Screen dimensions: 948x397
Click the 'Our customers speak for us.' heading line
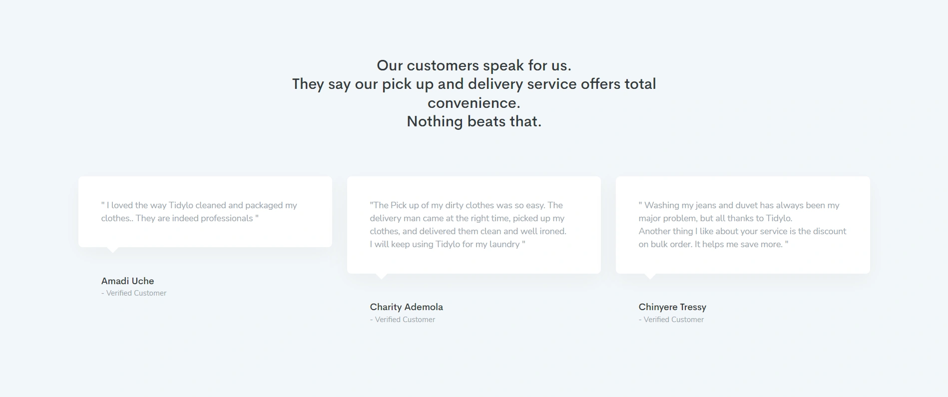click(474, 65)
